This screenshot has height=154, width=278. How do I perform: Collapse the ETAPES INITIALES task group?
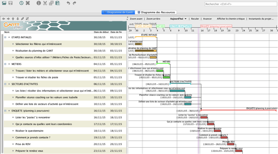point(5,37)
